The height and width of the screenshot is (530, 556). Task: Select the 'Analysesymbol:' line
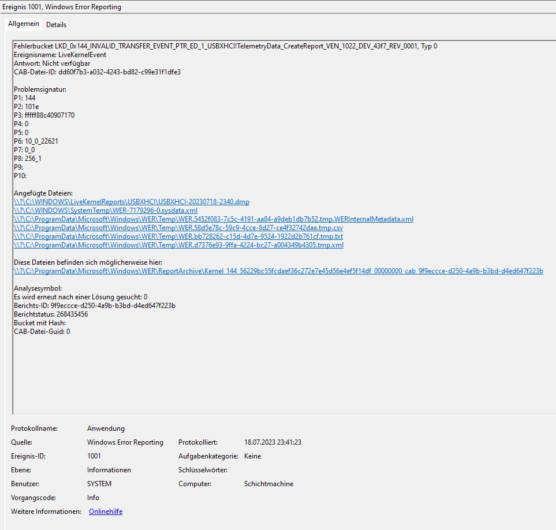[38, 288]
